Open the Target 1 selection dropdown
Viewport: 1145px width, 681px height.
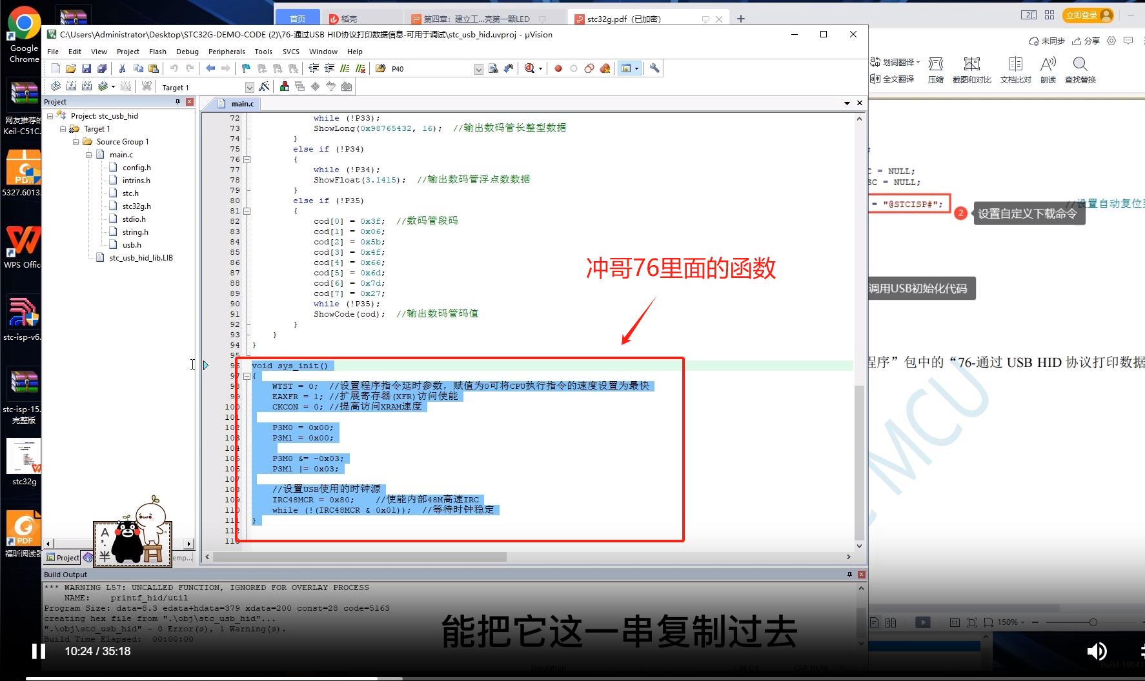click(x=249, y=87)
